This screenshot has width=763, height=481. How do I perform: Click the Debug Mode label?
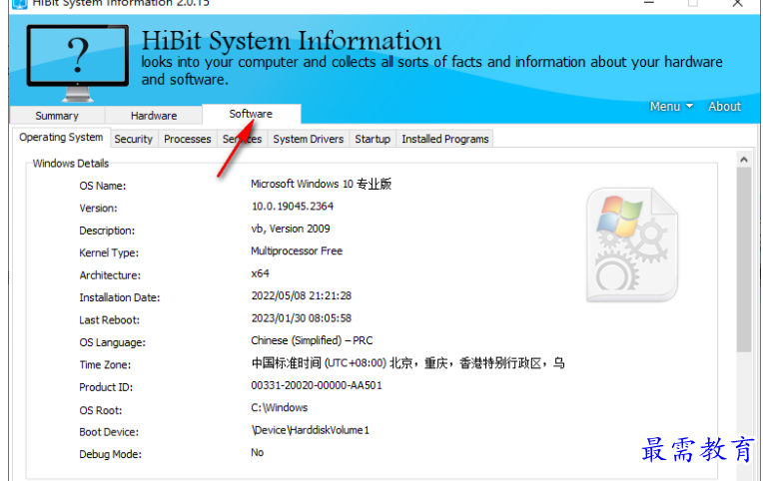coord(111,454)
